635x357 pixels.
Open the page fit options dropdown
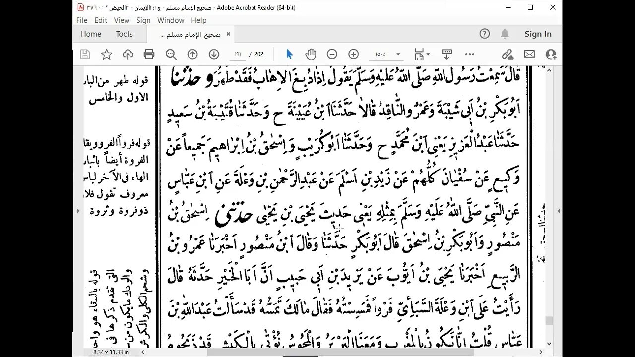(422, 54)
